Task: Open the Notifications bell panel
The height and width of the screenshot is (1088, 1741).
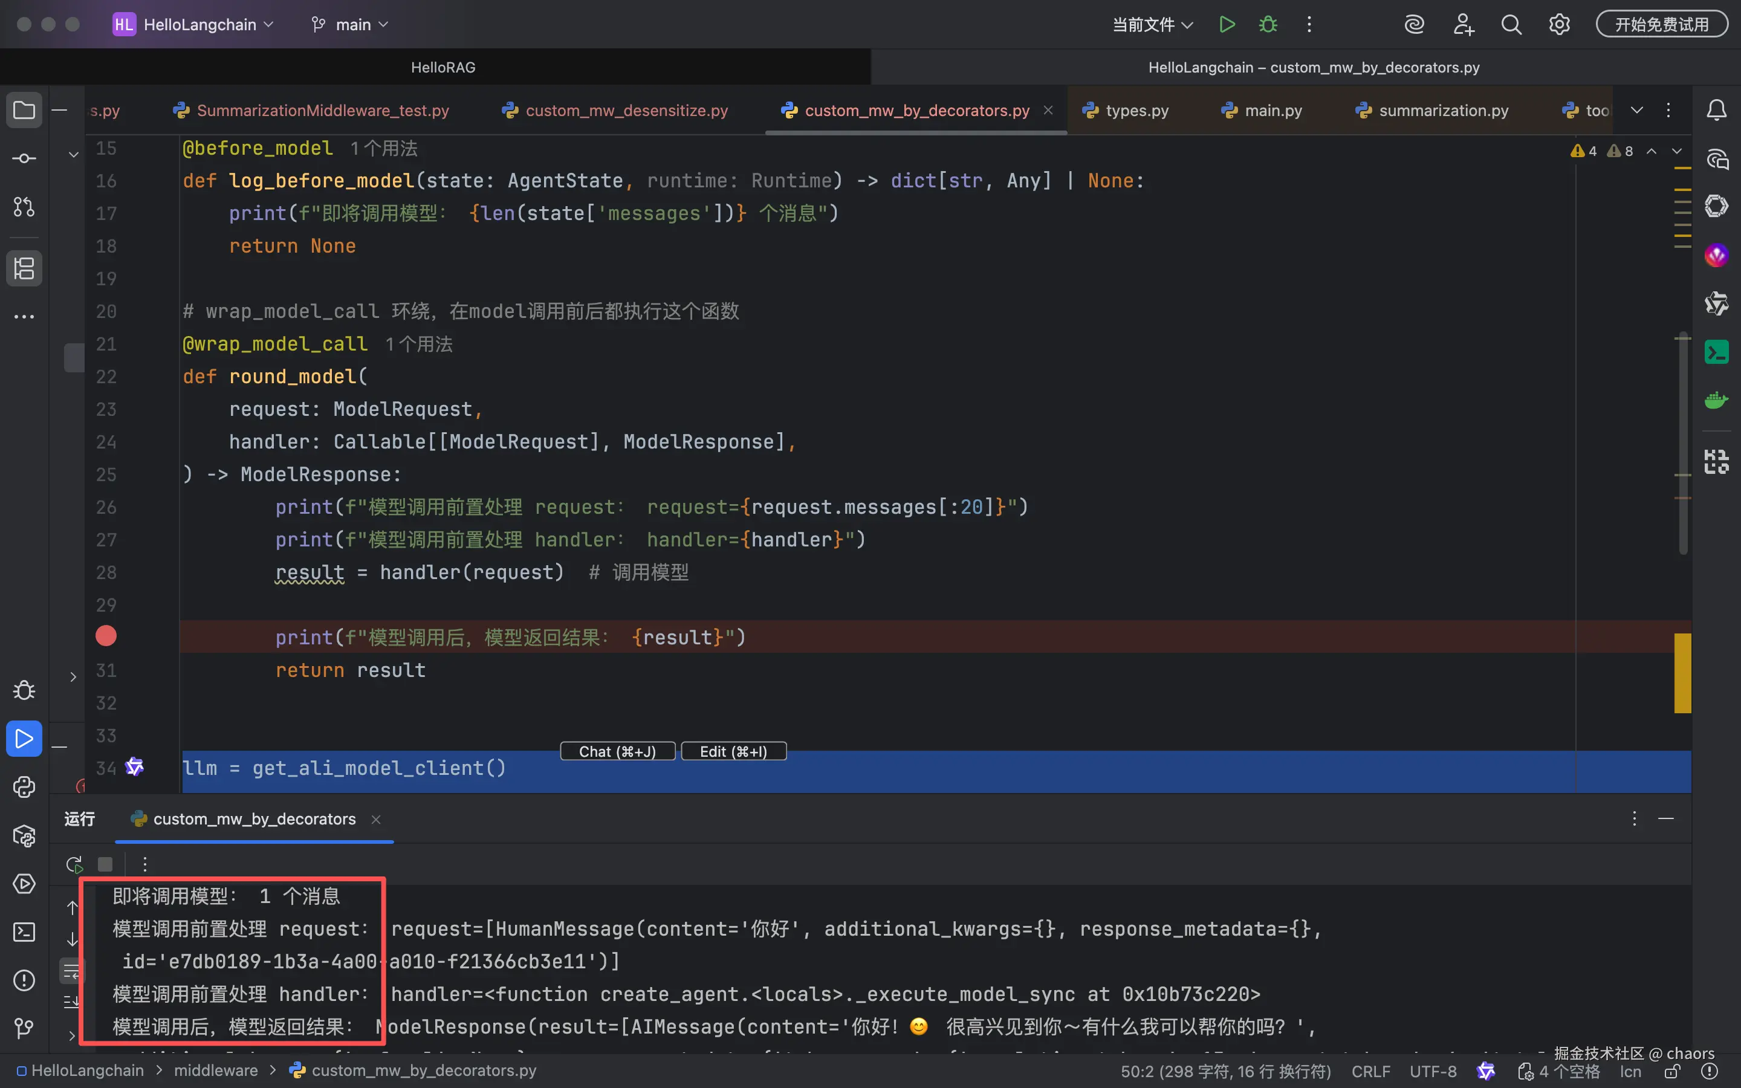Action: 1717,110
